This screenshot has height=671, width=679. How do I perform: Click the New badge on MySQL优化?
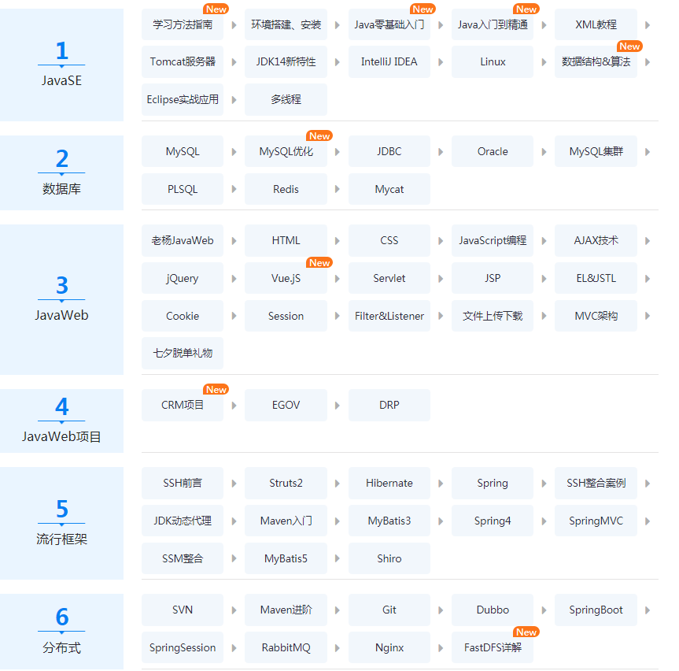click(319, 136)
